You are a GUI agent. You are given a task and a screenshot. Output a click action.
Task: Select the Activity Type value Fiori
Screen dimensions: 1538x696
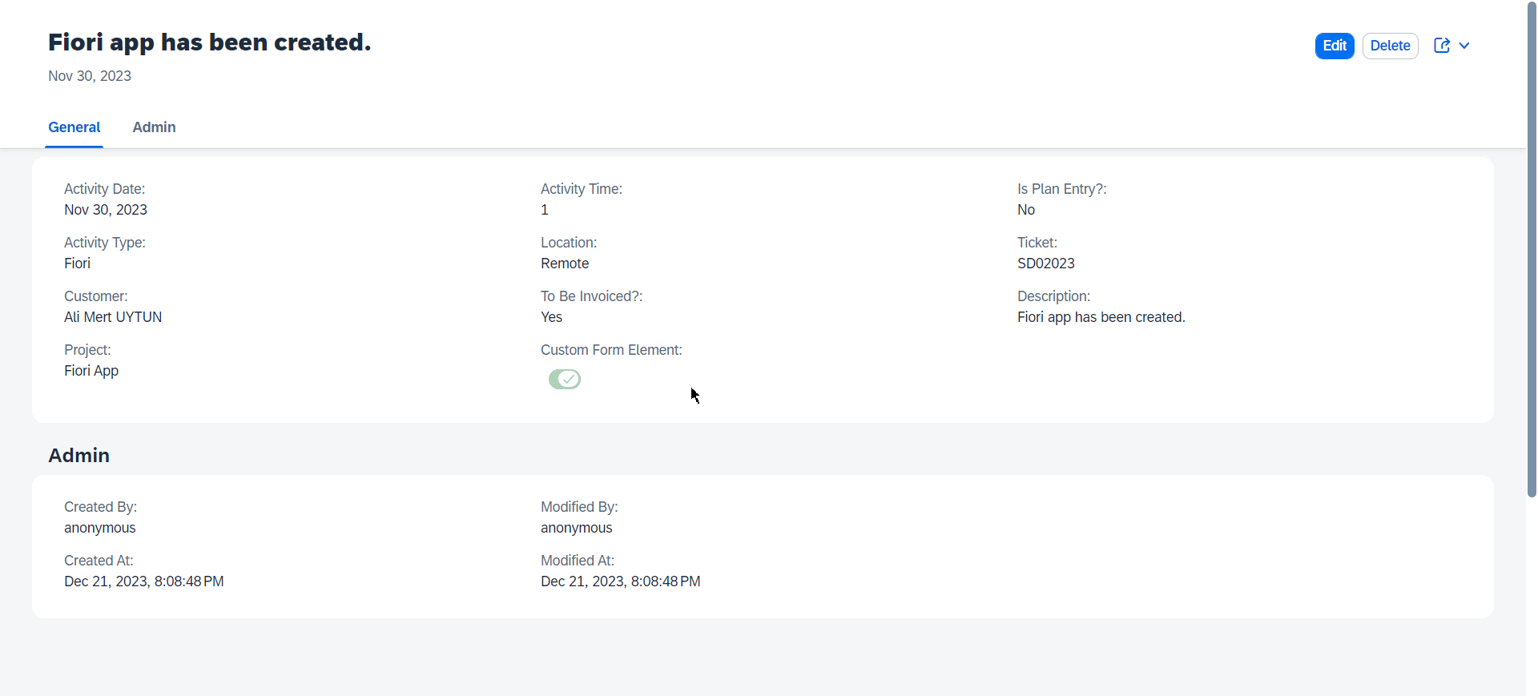(x=77, y=264)
